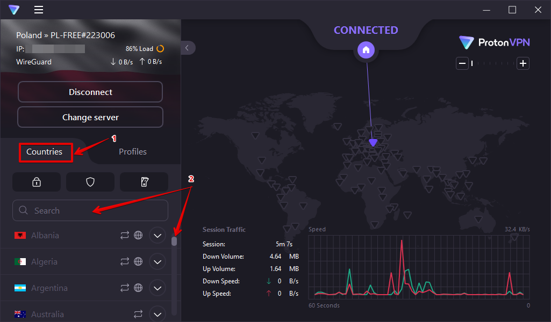Click the home icon pin on the map
Screen dimensions: 551x322
366,49
